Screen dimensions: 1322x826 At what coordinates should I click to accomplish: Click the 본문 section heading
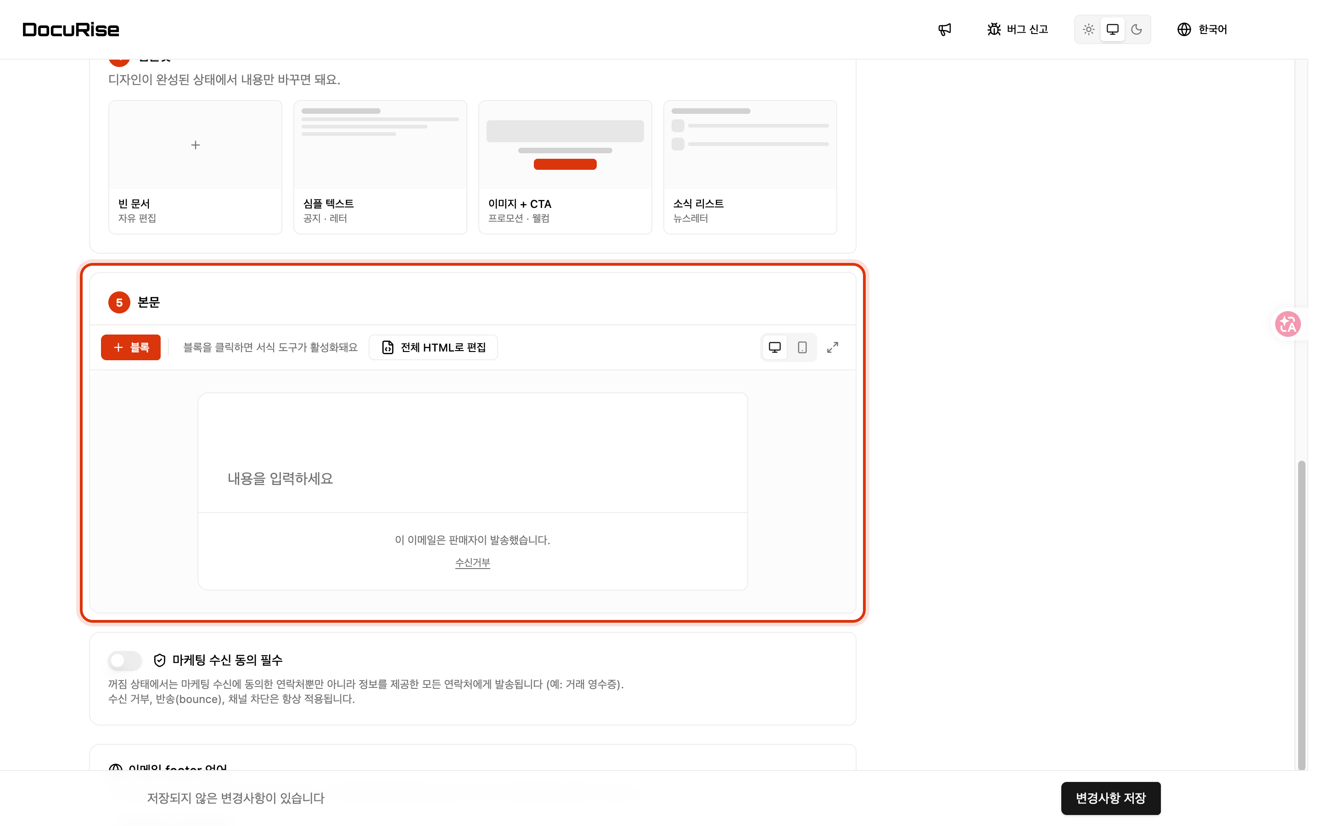pyautogui.click(x=149, y=302)
